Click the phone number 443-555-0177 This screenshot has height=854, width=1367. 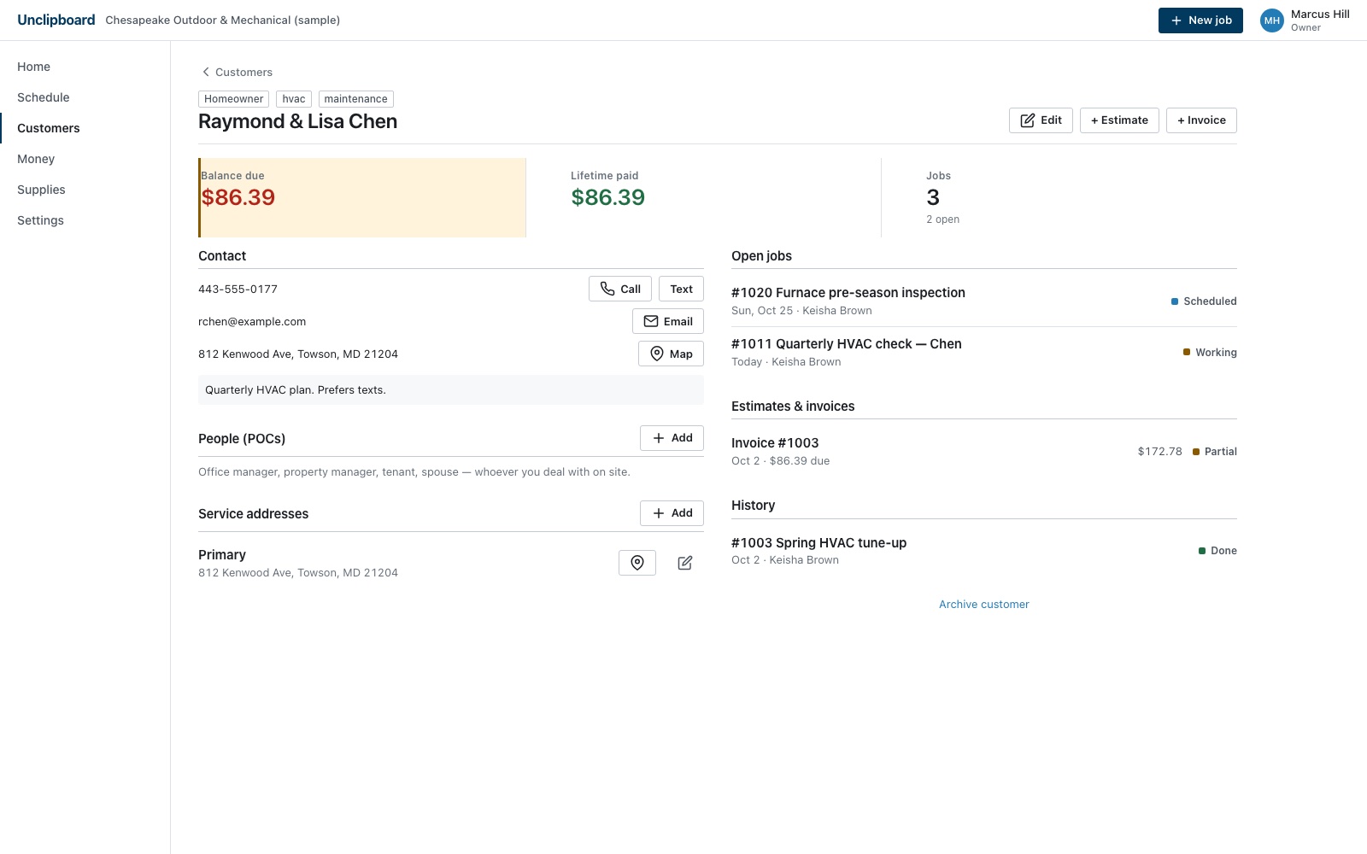(x=238, y=289)
